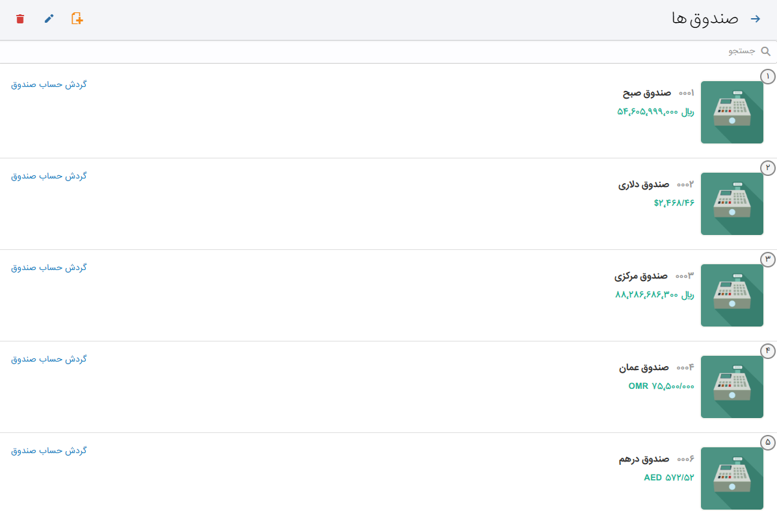Select row number badge ۳
The width and height of the screenshot is (777, 520).
tap(768, 259)
